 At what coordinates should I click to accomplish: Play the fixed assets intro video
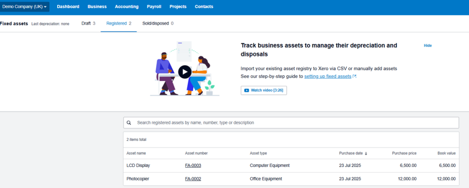pyautogui.click(x=185, y=72)
